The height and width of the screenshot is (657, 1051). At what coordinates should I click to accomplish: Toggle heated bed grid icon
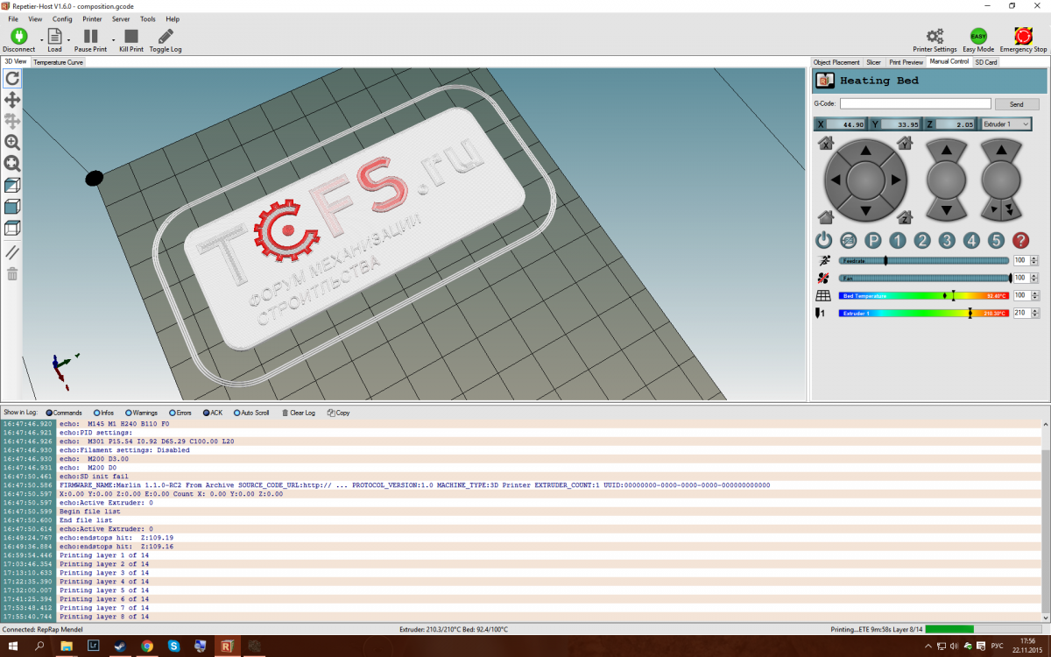click(x=823, y=295)
